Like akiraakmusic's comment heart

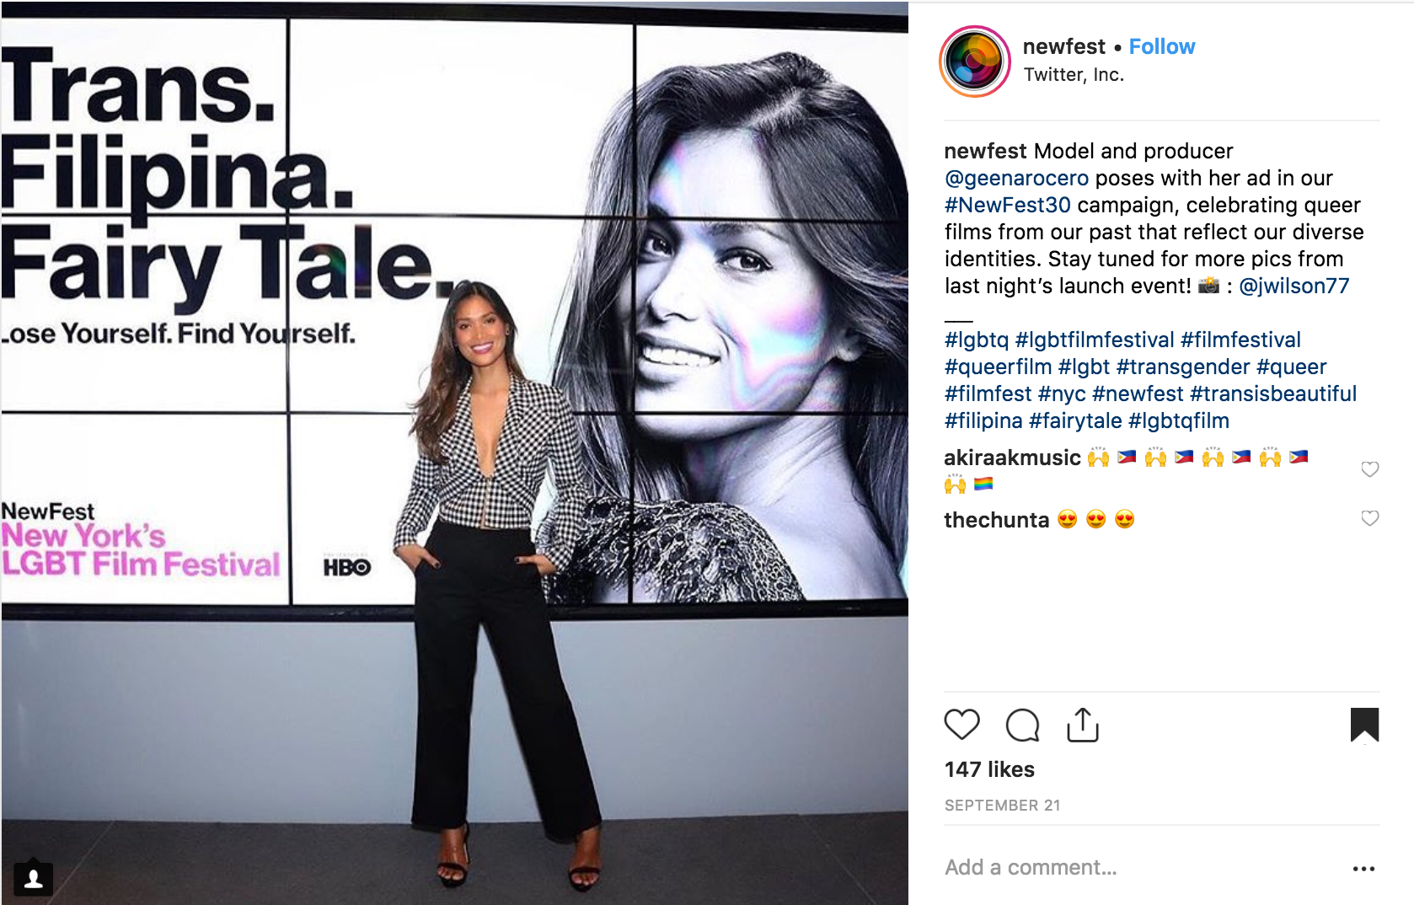1370,469
